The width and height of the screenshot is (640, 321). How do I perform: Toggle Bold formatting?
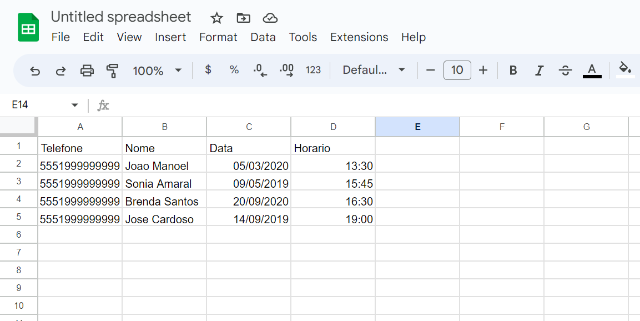(x=513, y=71)
